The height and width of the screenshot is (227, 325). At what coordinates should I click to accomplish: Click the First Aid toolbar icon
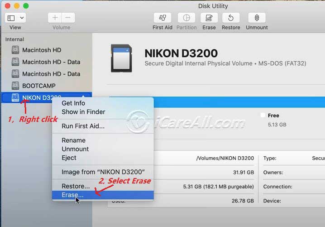coord(162,18)
